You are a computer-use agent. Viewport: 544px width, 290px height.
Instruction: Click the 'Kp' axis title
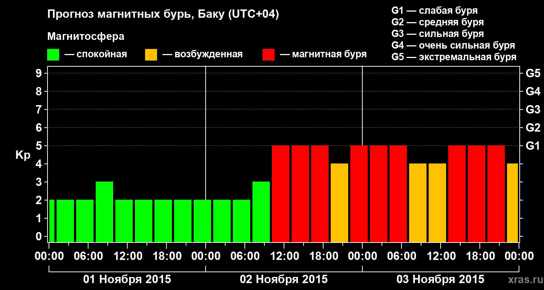click(x=23, y=156)
